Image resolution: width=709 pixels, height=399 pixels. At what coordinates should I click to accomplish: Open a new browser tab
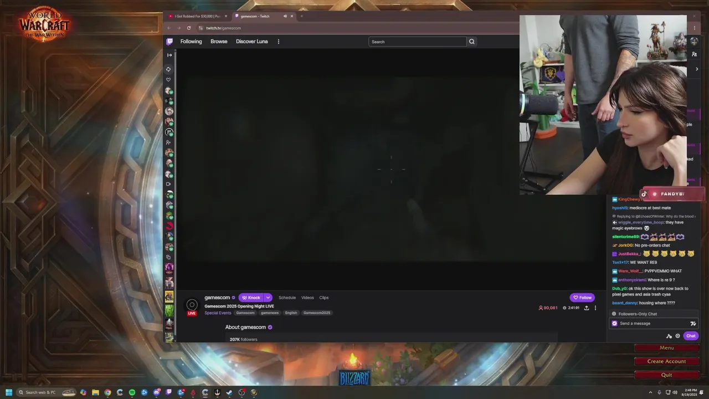point(302,16)
